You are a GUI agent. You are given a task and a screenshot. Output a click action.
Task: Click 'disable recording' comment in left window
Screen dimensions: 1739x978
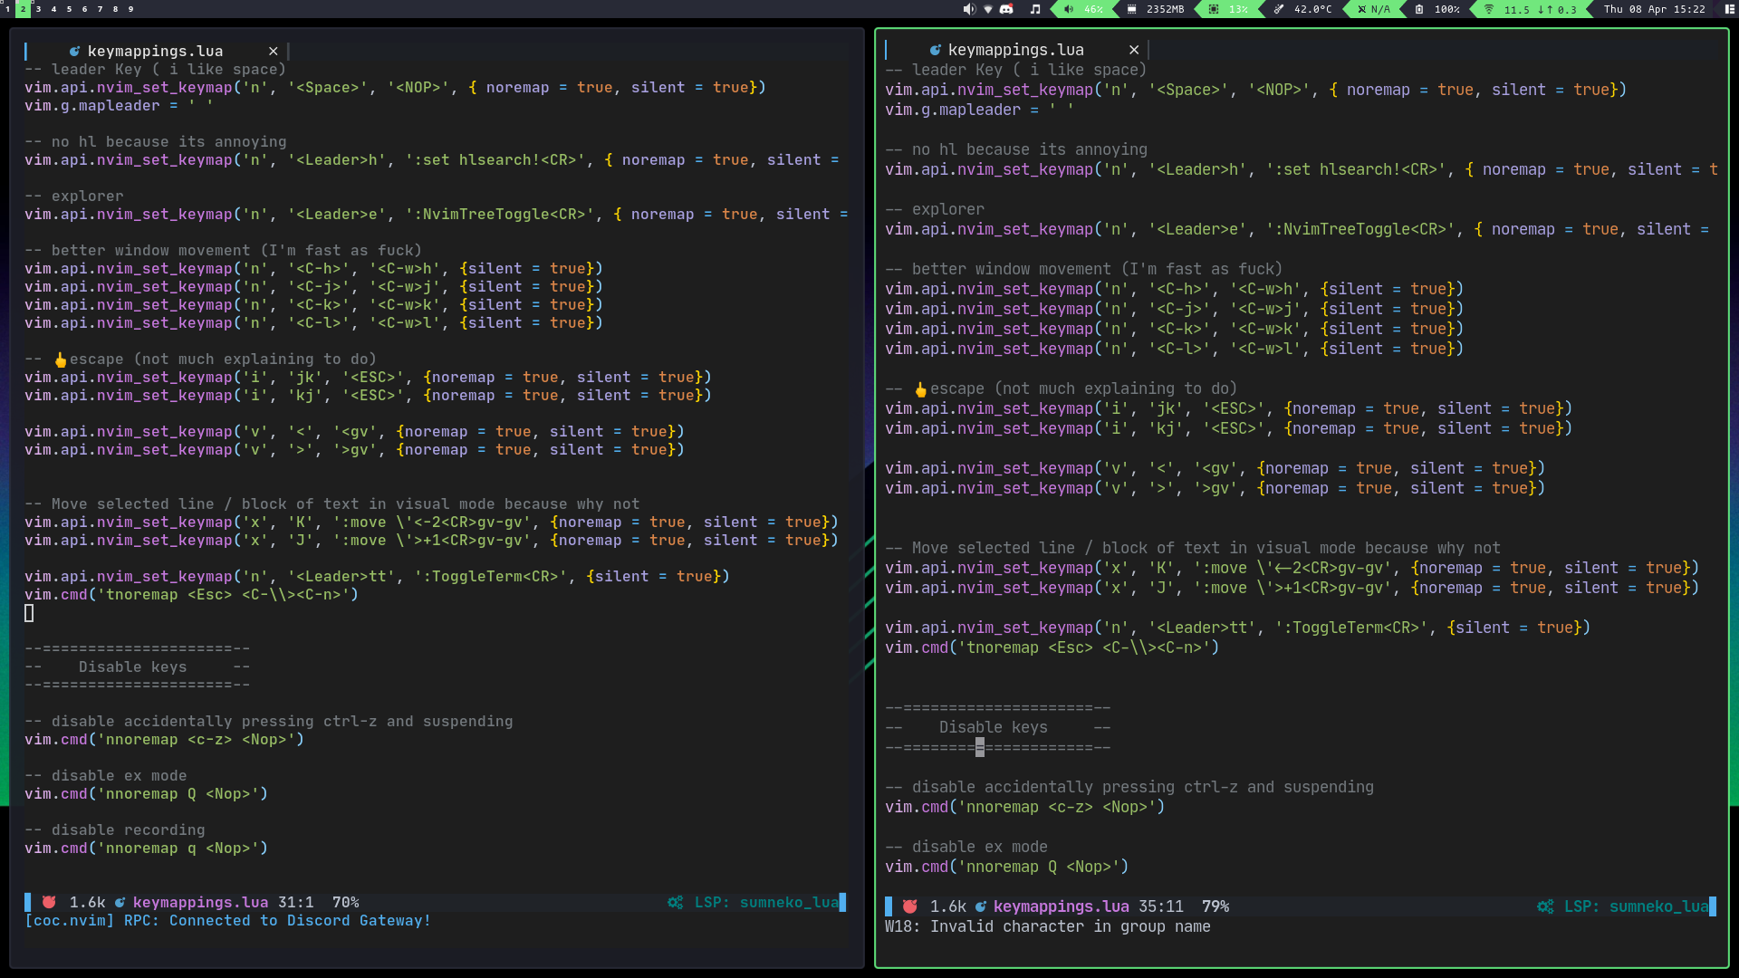128,829
